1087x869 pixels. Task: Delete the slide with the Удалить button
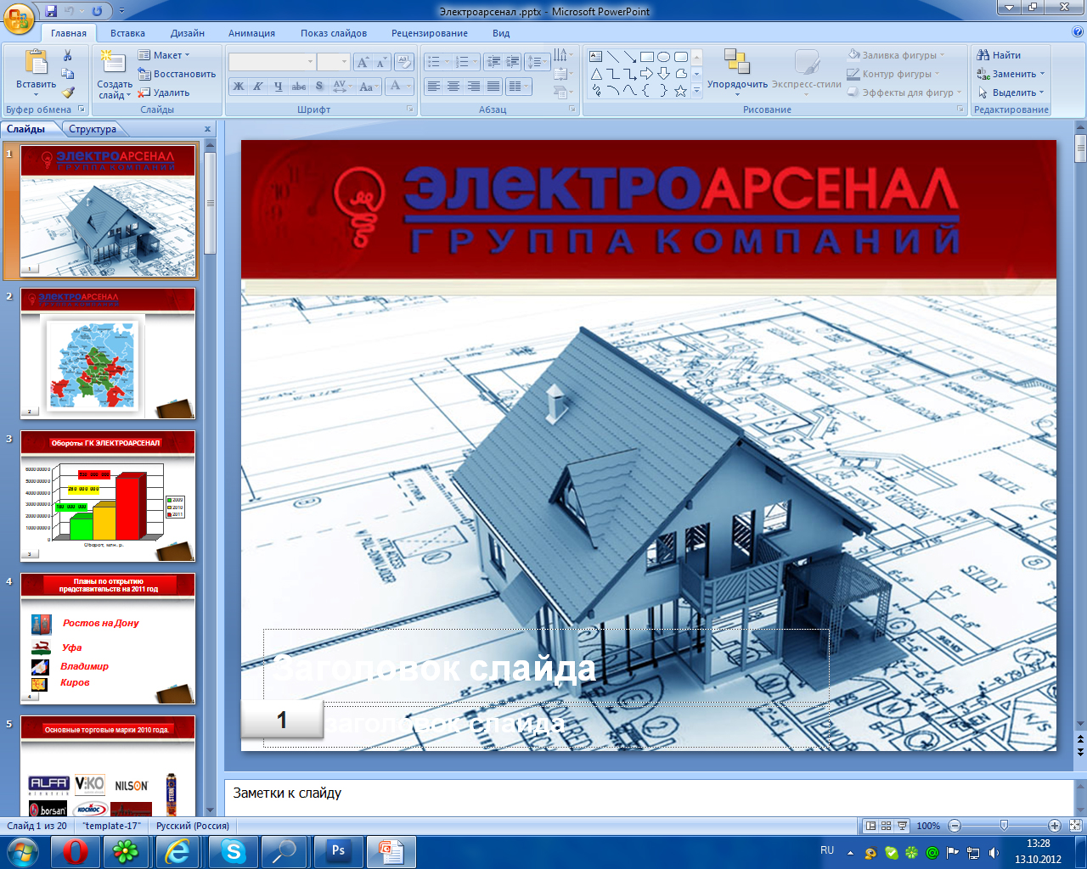coord(164,93)
